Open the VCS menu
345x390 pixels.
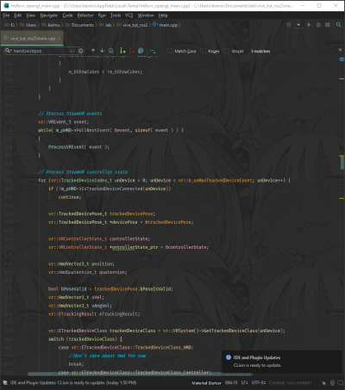(129, 15)
